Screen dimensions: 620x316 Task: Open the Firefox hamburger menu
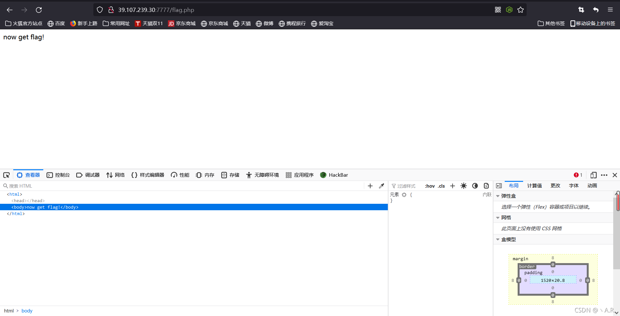coord(610,10)
